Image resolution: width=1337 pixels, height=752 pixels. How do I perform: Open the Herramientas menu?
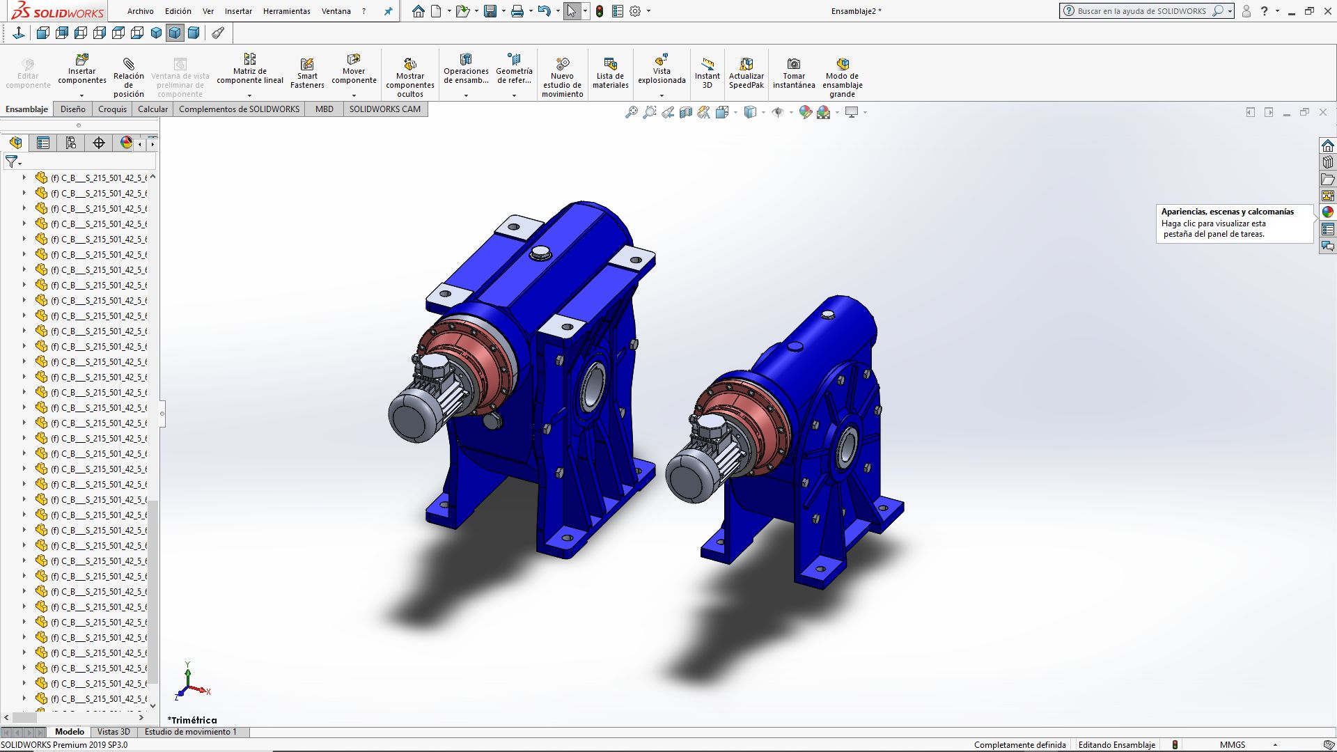286,11
